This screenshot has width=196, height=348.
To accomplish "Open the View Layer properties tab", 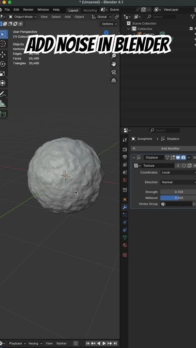I will click(x=125, y=165).
